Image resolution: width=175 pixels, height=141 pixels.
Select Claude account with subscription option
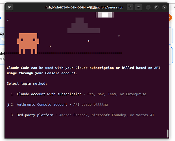tap(78, 94)
